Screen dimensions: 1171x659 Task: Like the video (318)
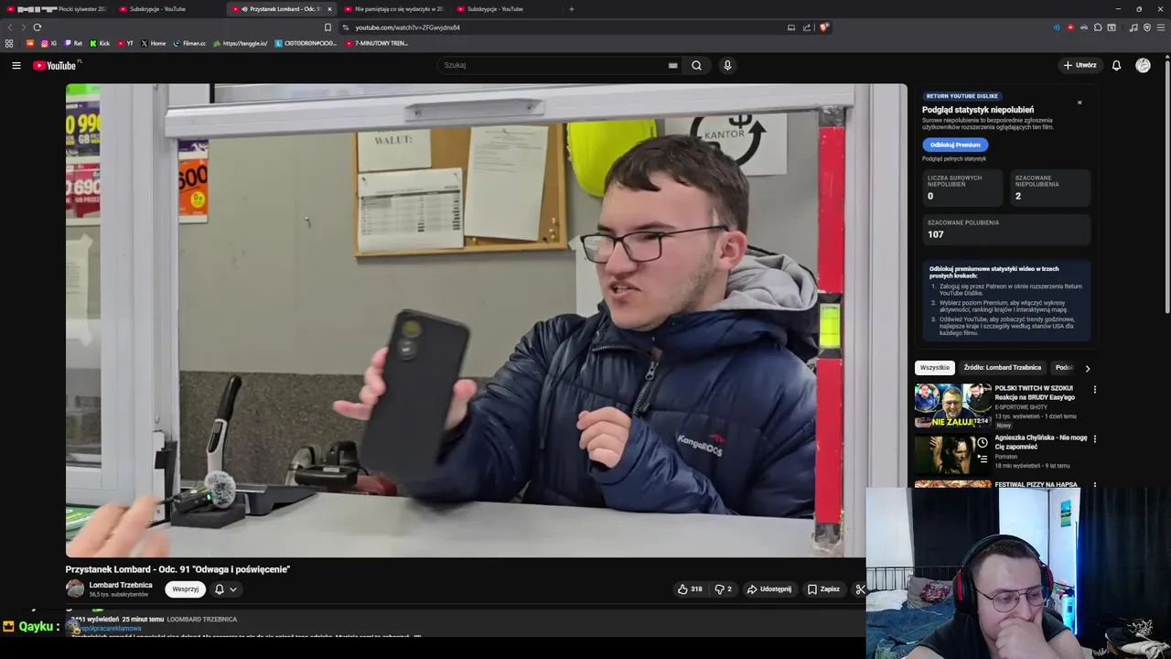690,589
